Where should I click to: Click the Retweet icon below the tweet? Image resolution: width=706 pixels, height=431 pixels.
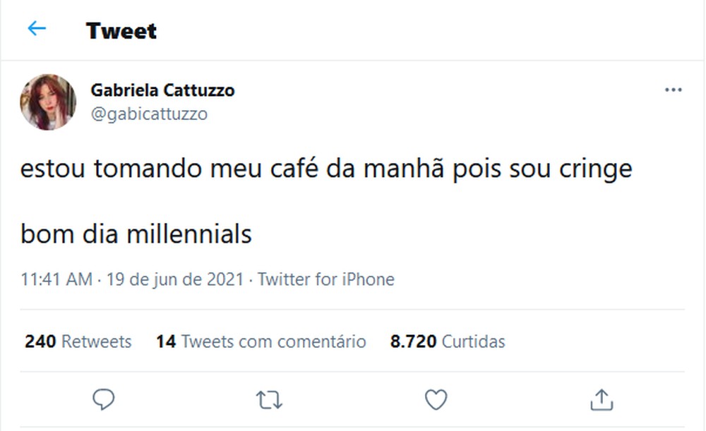tap(268, 399)
